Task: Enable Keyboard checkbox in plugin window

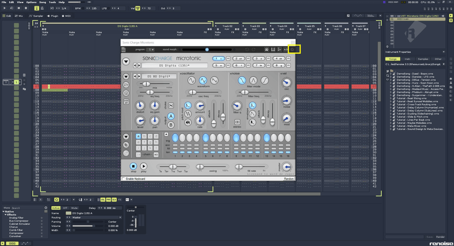Action: coord(123,179)
